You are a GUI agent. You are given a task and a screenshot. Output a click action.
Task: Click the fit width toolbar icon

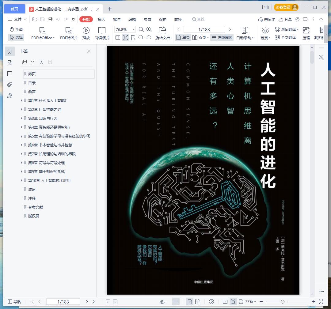pyautogui.click(x=133, y=38)
